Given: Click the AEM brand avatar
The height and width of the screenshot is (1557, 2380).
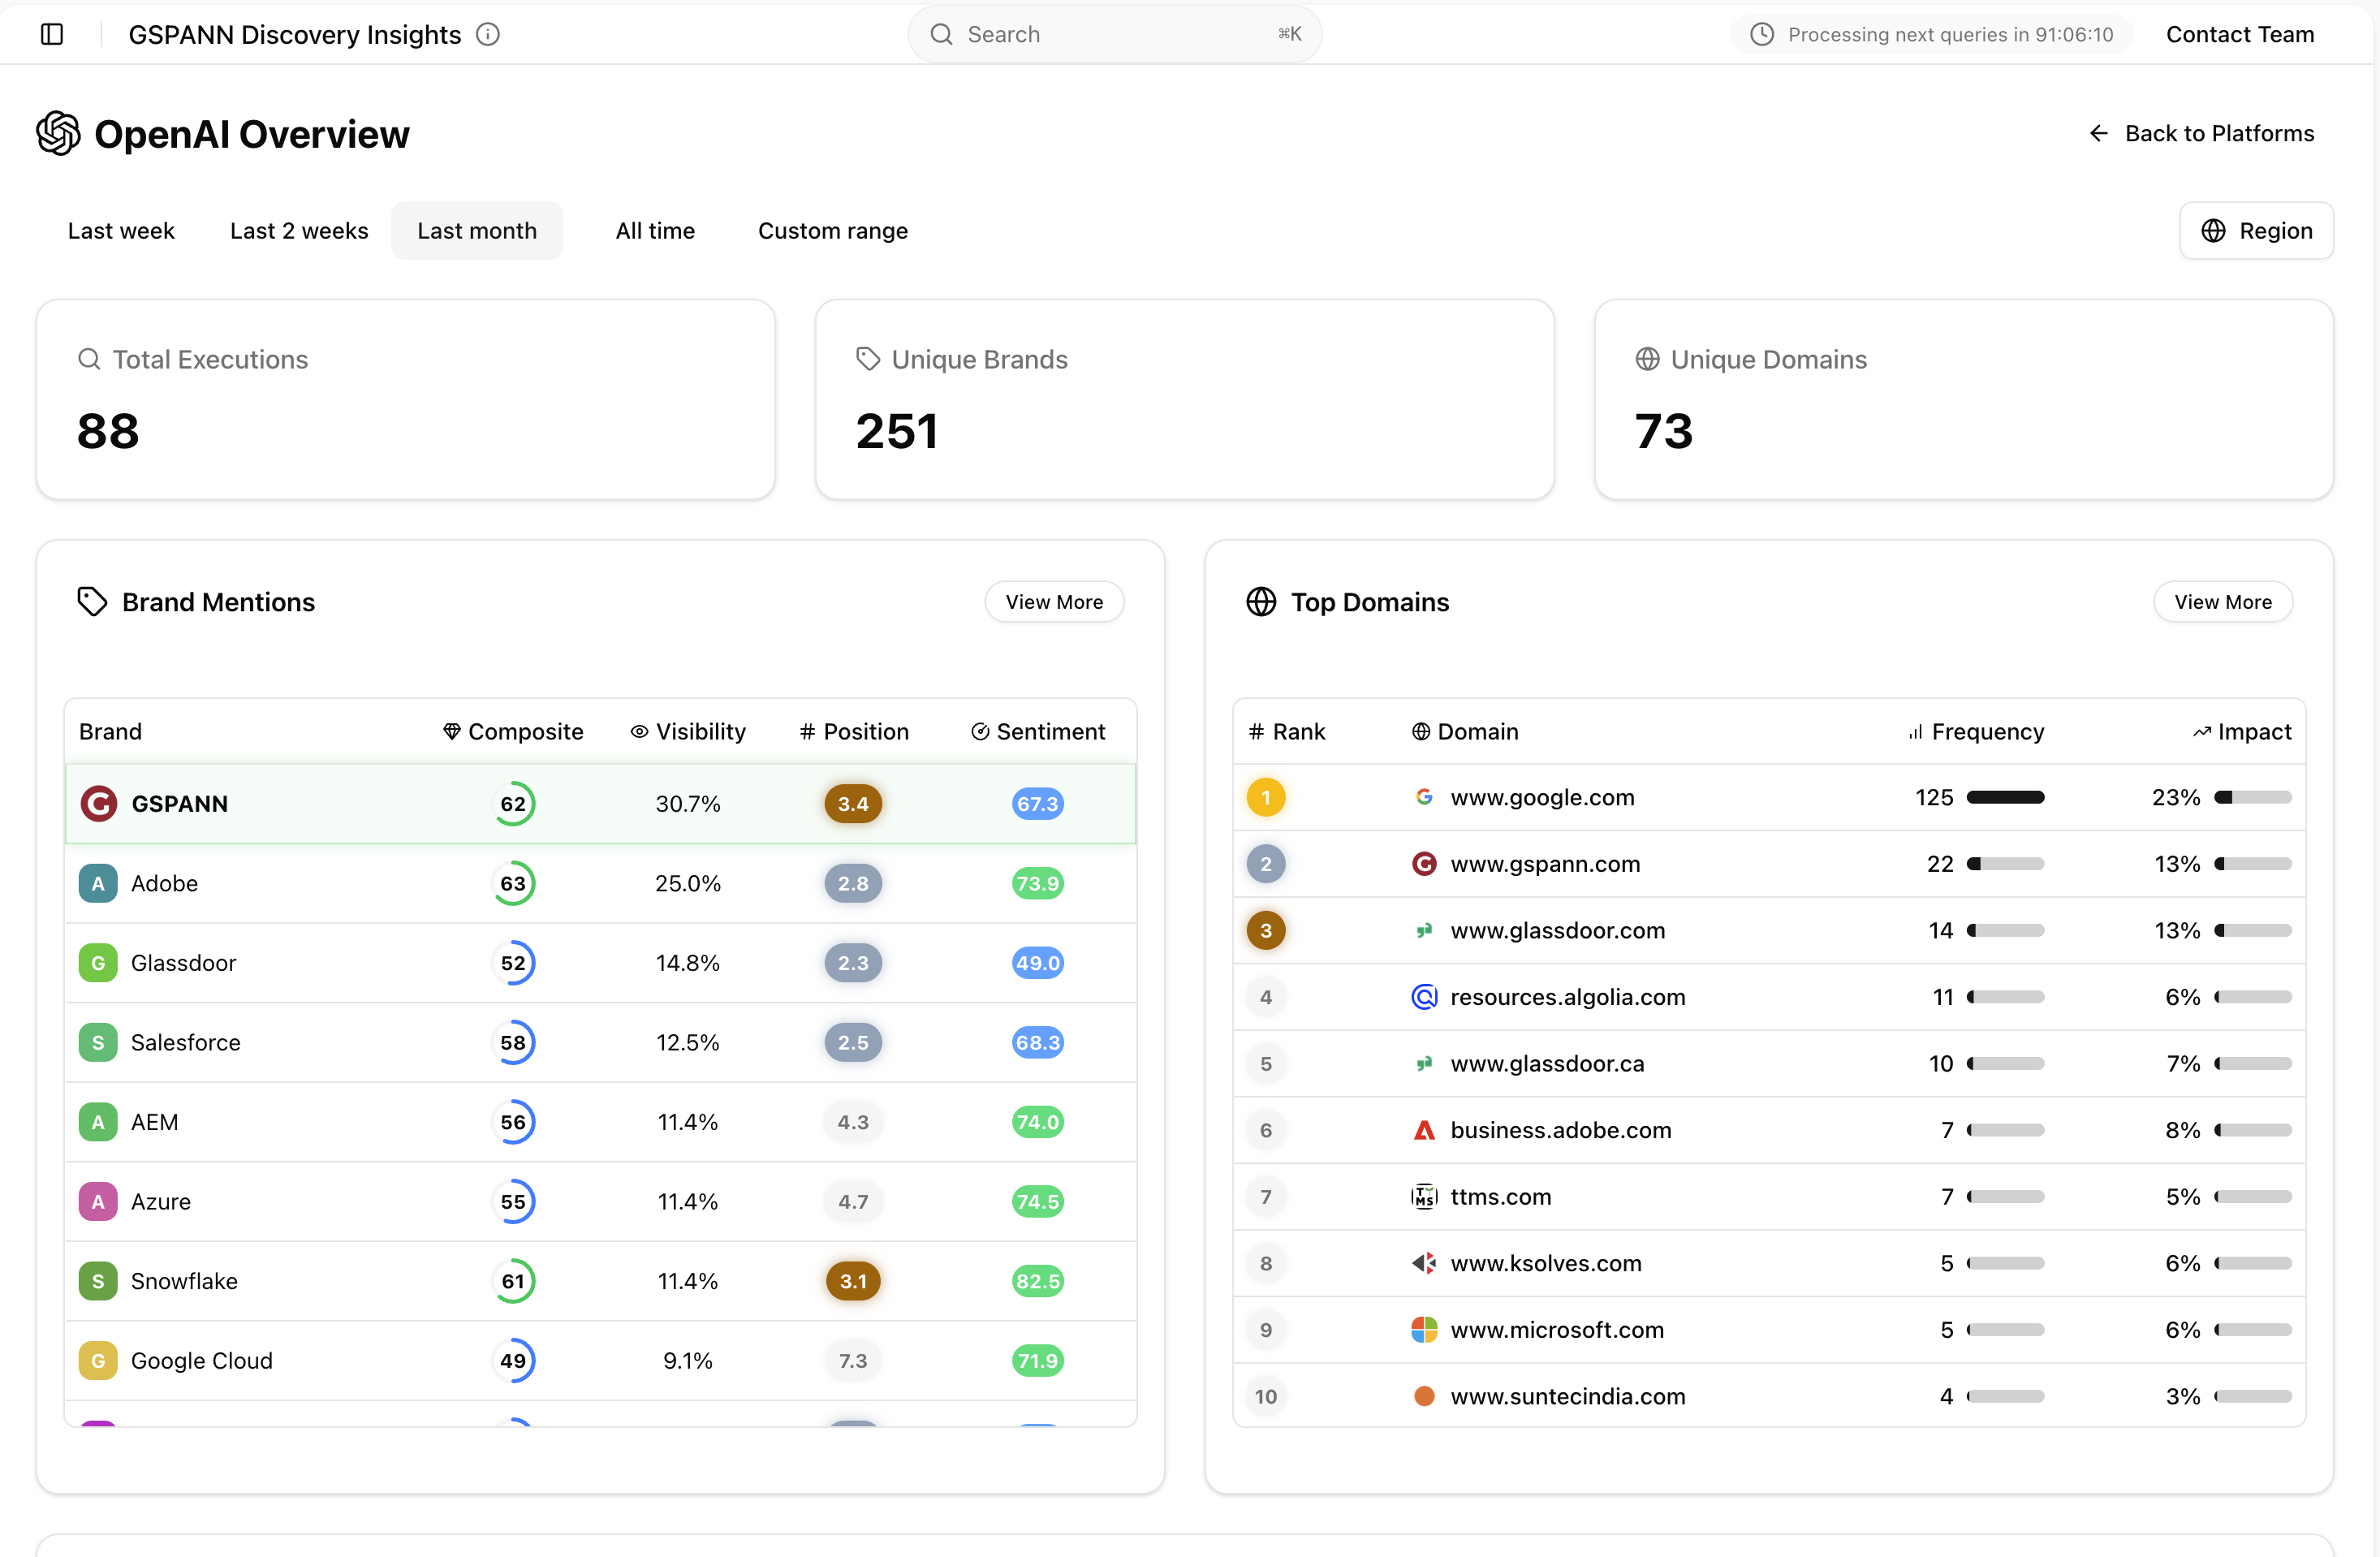Looking at the screenshot, I should (x=98, y=1122).
